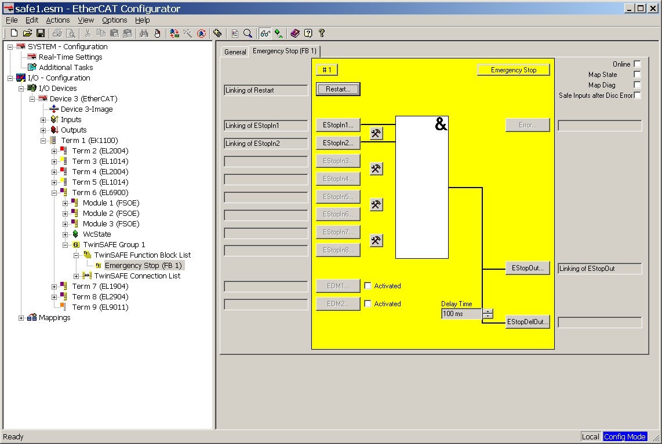Click the Restart... button
Screen dimensions: 662x444
pyautogui.click(x=338, y=89)
